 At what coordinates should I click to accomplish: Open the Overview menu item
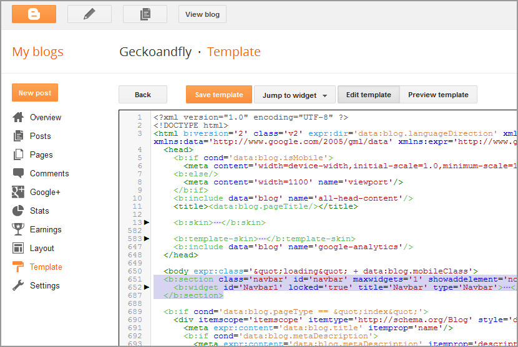click(46, 117)
